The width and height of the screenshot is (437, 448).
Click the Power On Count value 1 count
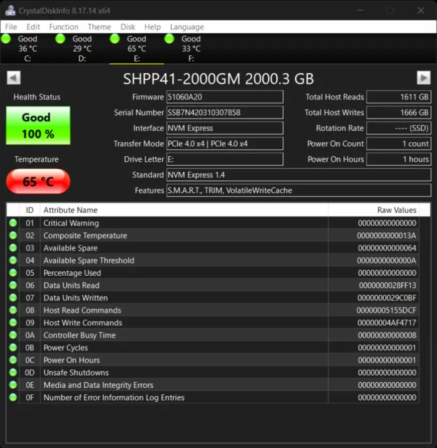pos(399,144)
